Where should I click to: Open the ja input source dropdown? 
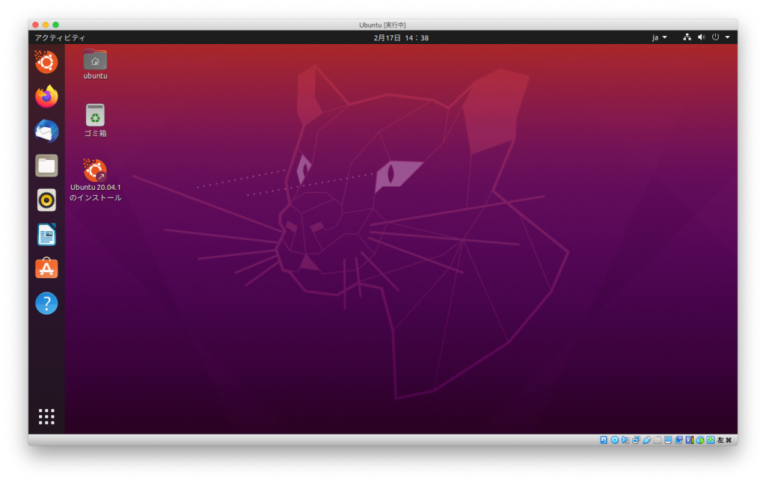(x=658, y=37)
